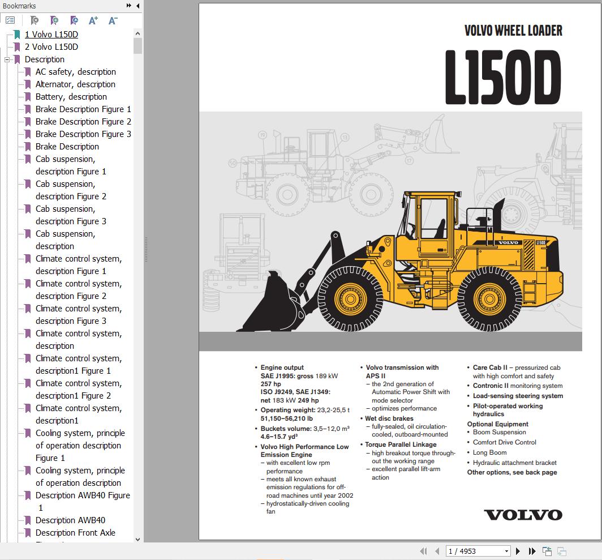Collapse the Bookmarks panel with the arrow
This screenshot has width=602, height=560.
click(137, 6)
